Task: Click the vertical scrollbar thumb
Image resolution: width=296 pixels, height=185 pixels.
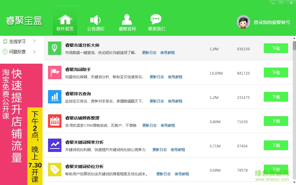Action: click(x=294, y=45)
